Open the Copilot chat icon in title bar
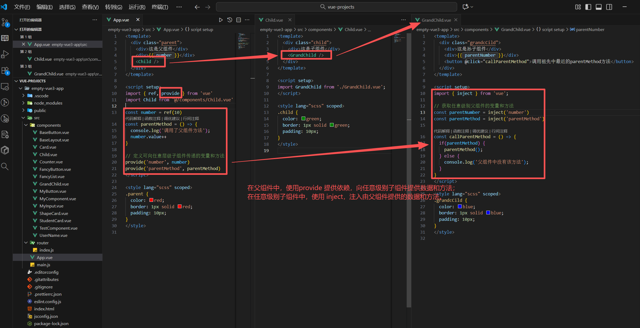Screen dimensions: 640x328 point(466,7)
